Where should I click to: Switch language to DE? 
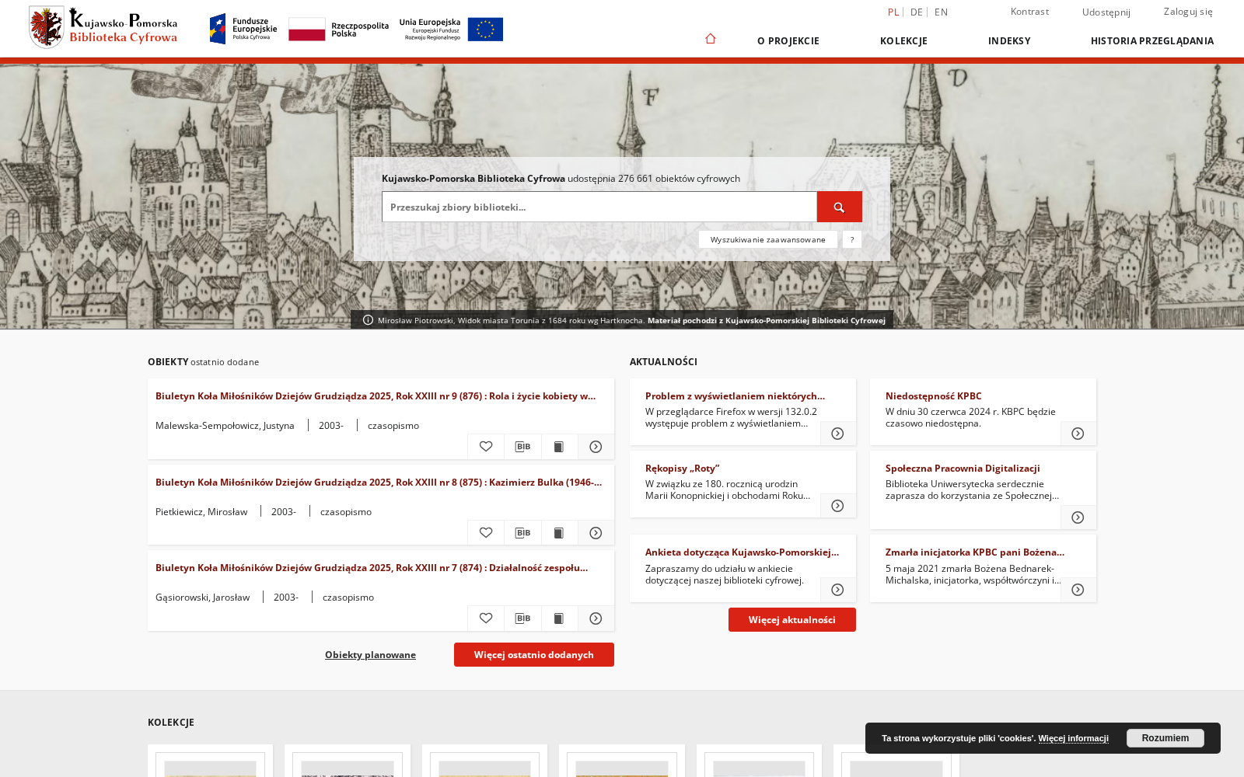pyautogui.click(x=916, y=12)
